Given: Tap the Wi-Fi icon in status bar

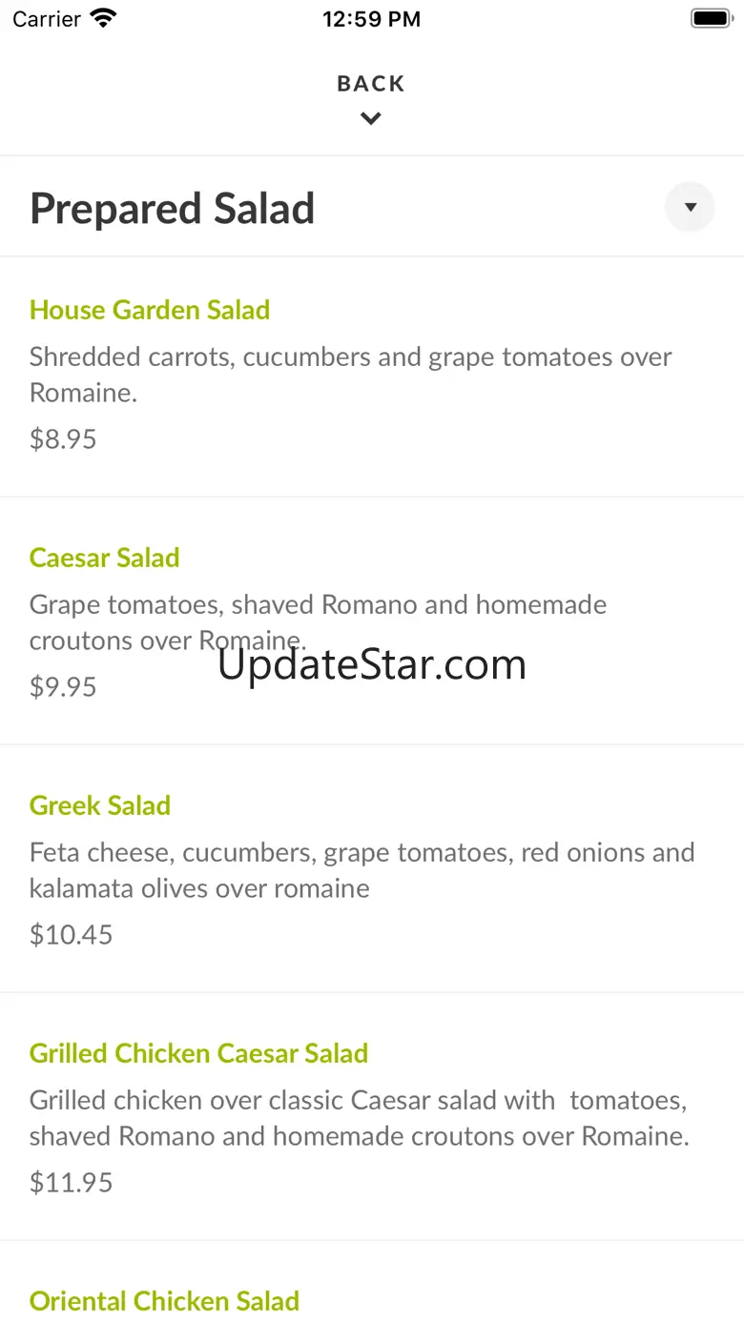Looking at the screenshot, I should [x=102, y=19].
